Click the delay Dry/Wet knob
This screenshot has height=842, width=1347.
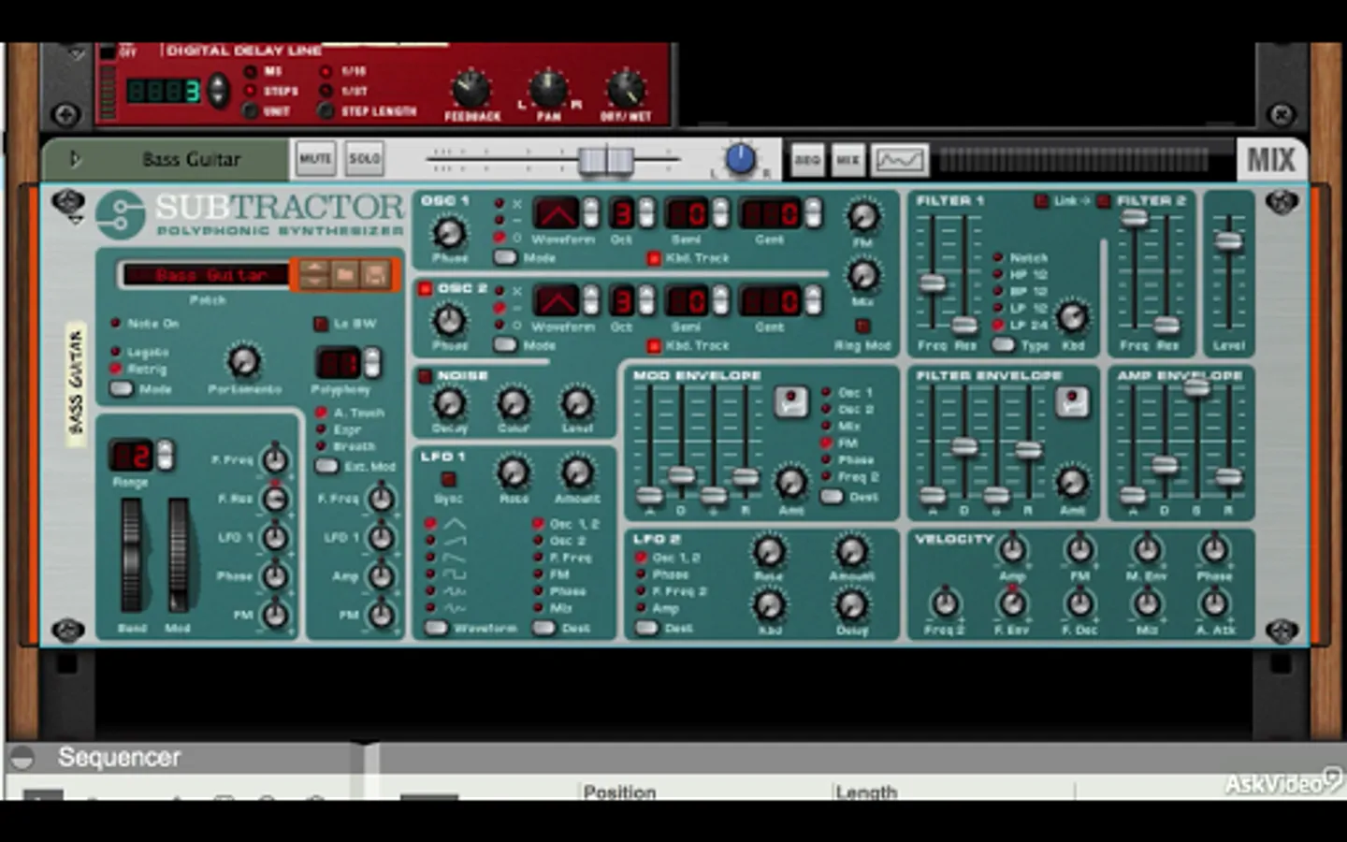[626, 90]
